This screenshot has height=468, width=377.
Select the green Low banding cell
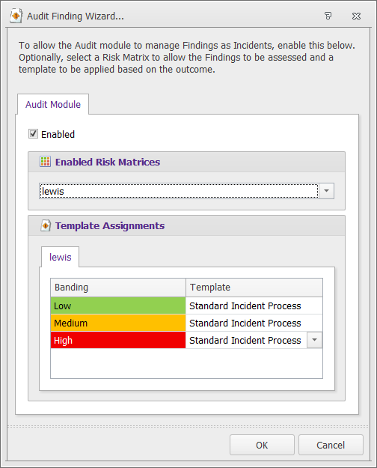click(x=118, y=306)
